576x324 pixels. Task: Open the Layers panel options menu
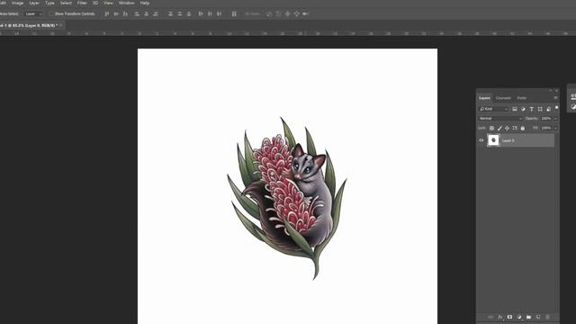[x=555, y=98]
